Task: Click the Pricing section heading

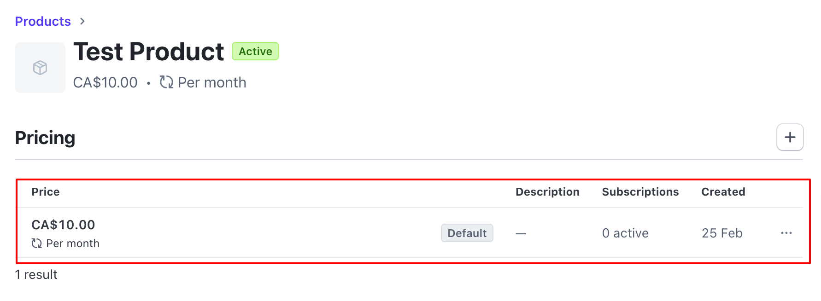Action: pos(45,138)
